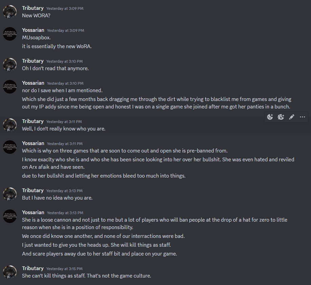The image size is (311, 285).
Task: Click Tributary's avatar next to the last message
Action: (9, 272)
